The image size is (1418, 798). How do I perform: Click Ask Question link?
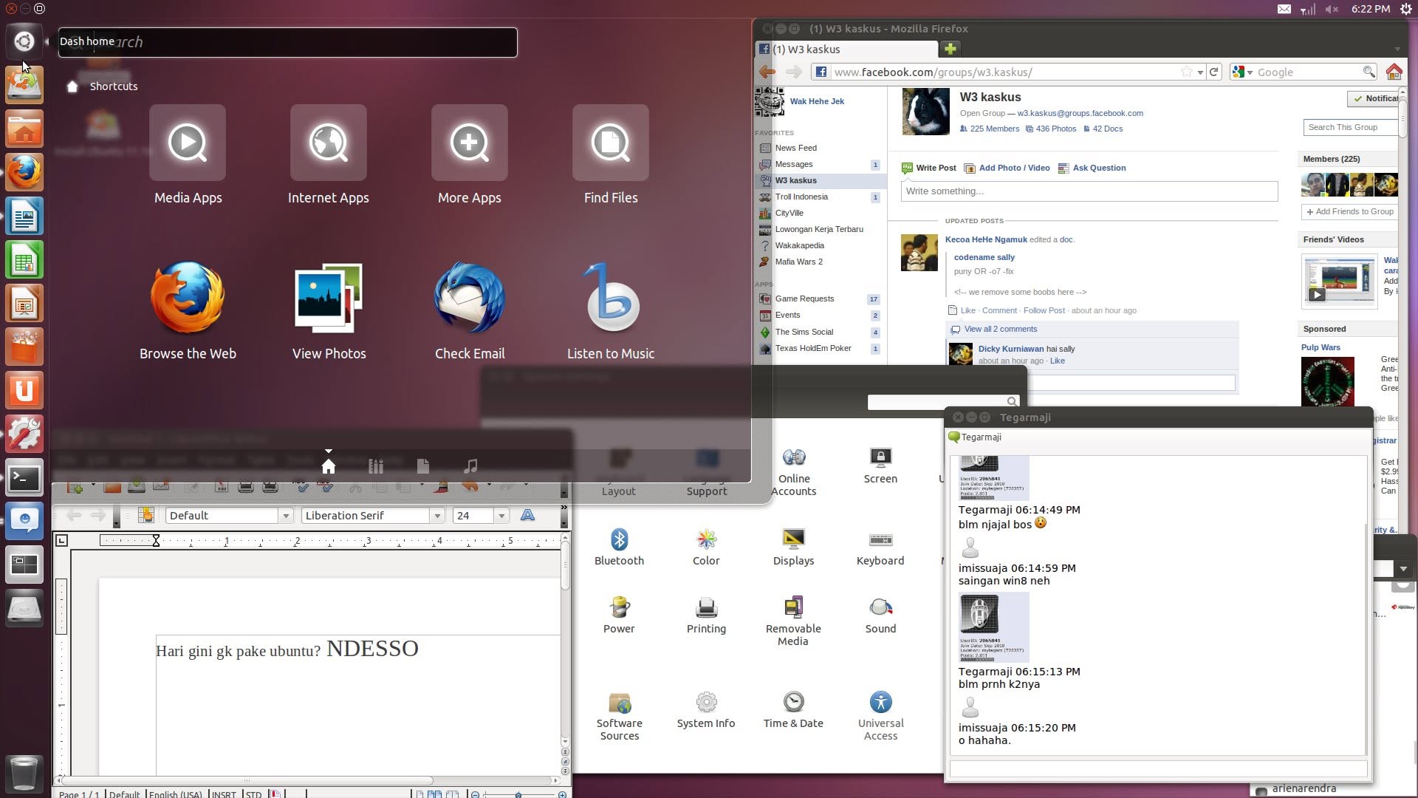point(1092,168)
